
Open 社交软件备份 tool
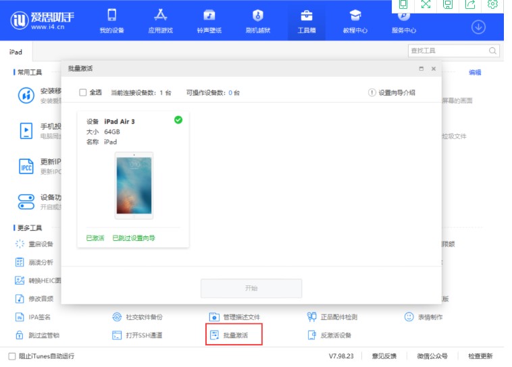137,317
